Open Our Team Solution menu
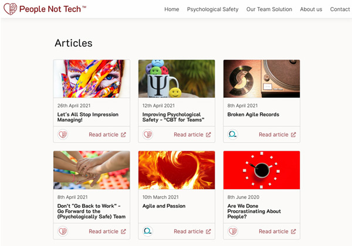Screen dimensions: 352x246 point(269,9)
